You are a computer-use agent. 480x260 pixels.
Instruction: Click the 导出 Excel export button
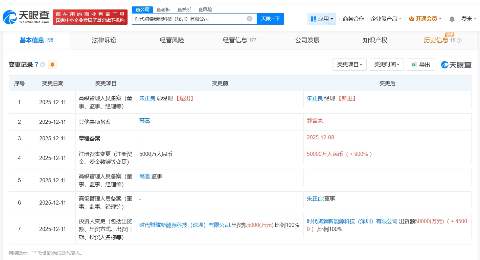(421, 65)
